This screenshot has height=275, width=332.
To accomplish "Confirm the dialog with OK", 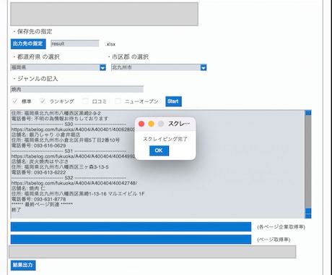I will pos(159,151).
